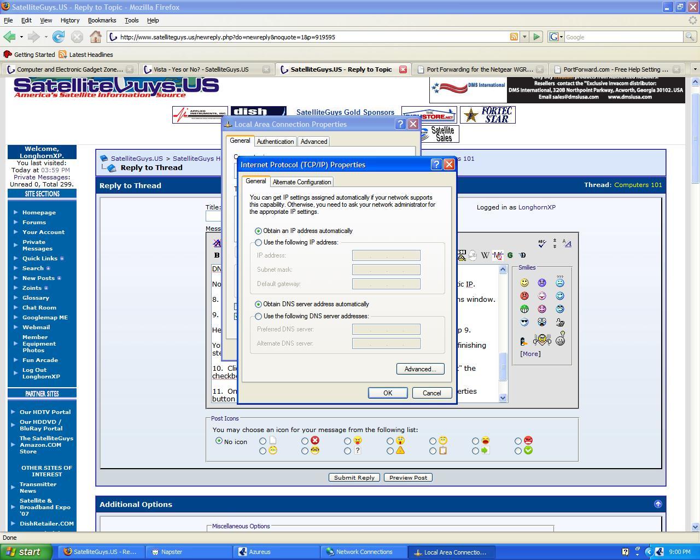Open the Bookmarks menu
The width and height of the screenshot is (700, 560).
coord(102,20)
